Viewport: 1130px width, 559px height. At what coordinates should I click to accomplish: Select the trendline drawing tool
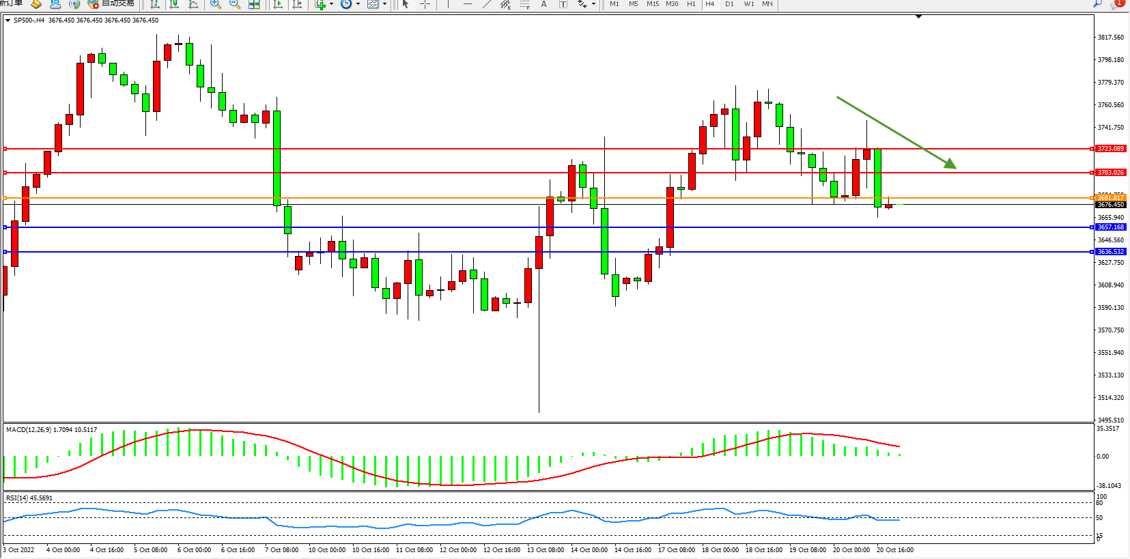tap(487, 4)
